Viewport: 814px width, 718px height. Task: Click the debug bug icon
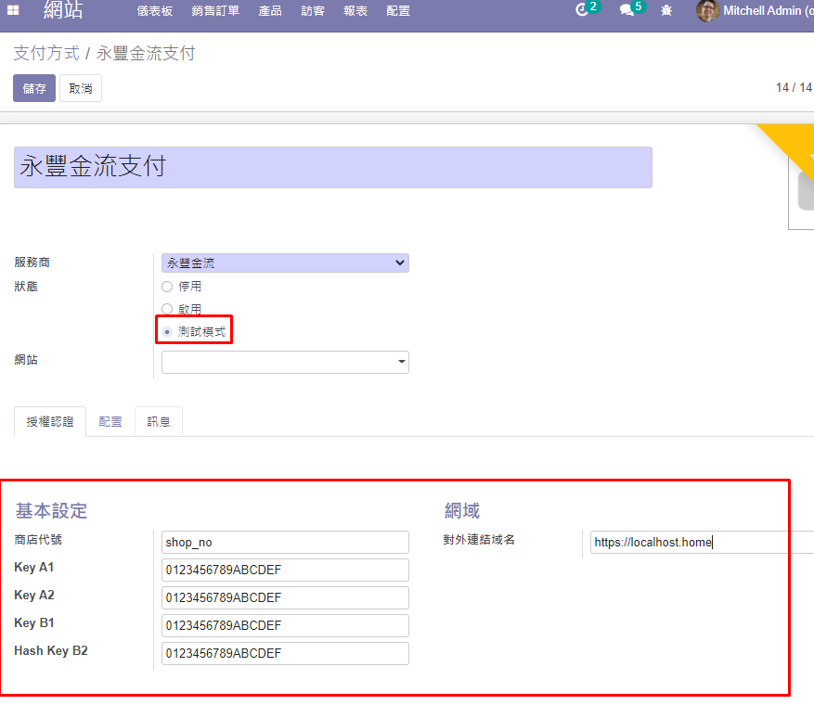(666, 10)
